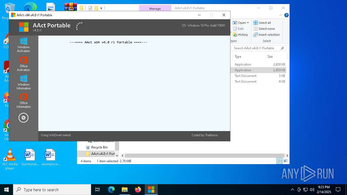The width and height of the screenshot is (347, 195).
Task: Open VLC media player desktop shortcut
Action: pyautogui.click(x=10, y=159)
